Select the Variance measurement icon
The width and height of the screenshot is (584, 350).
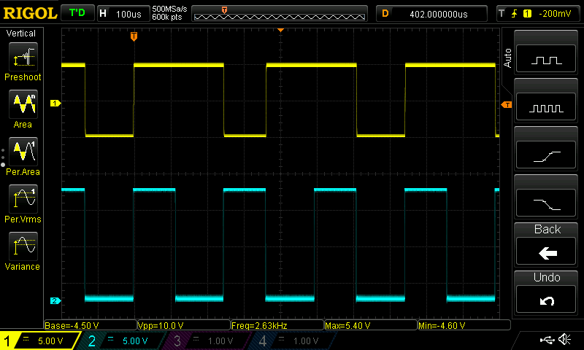click(x=23, y=246)
